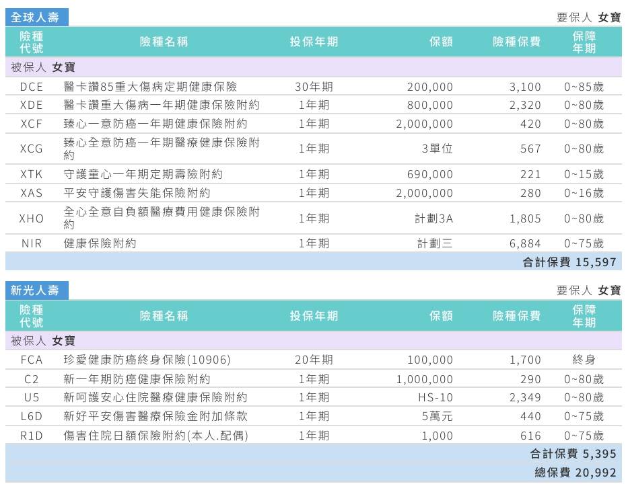Image resolution: width=626 pixels, height=484 pixels.
Task: Select the 全球人壽 company tab
Action: 35,17
